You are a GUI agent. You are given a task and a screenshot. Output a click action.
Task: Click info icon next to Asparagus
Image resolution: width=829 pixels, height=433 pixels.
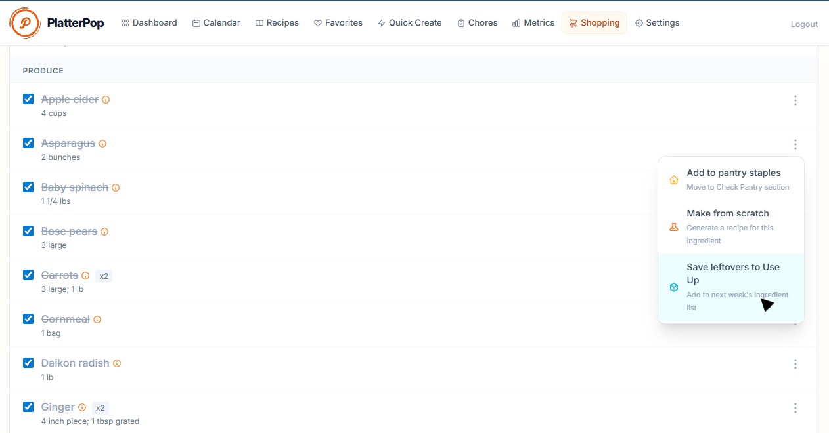(x=102, y=144)
